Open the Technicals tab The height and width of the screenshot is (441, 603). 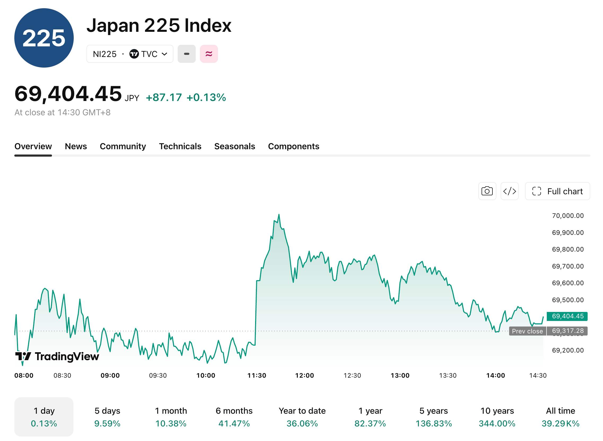pyautogui.click(x=180, y=146)
